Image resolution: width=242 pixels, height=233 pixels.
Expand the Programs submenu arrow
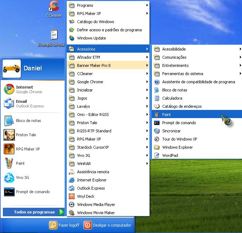147,5
